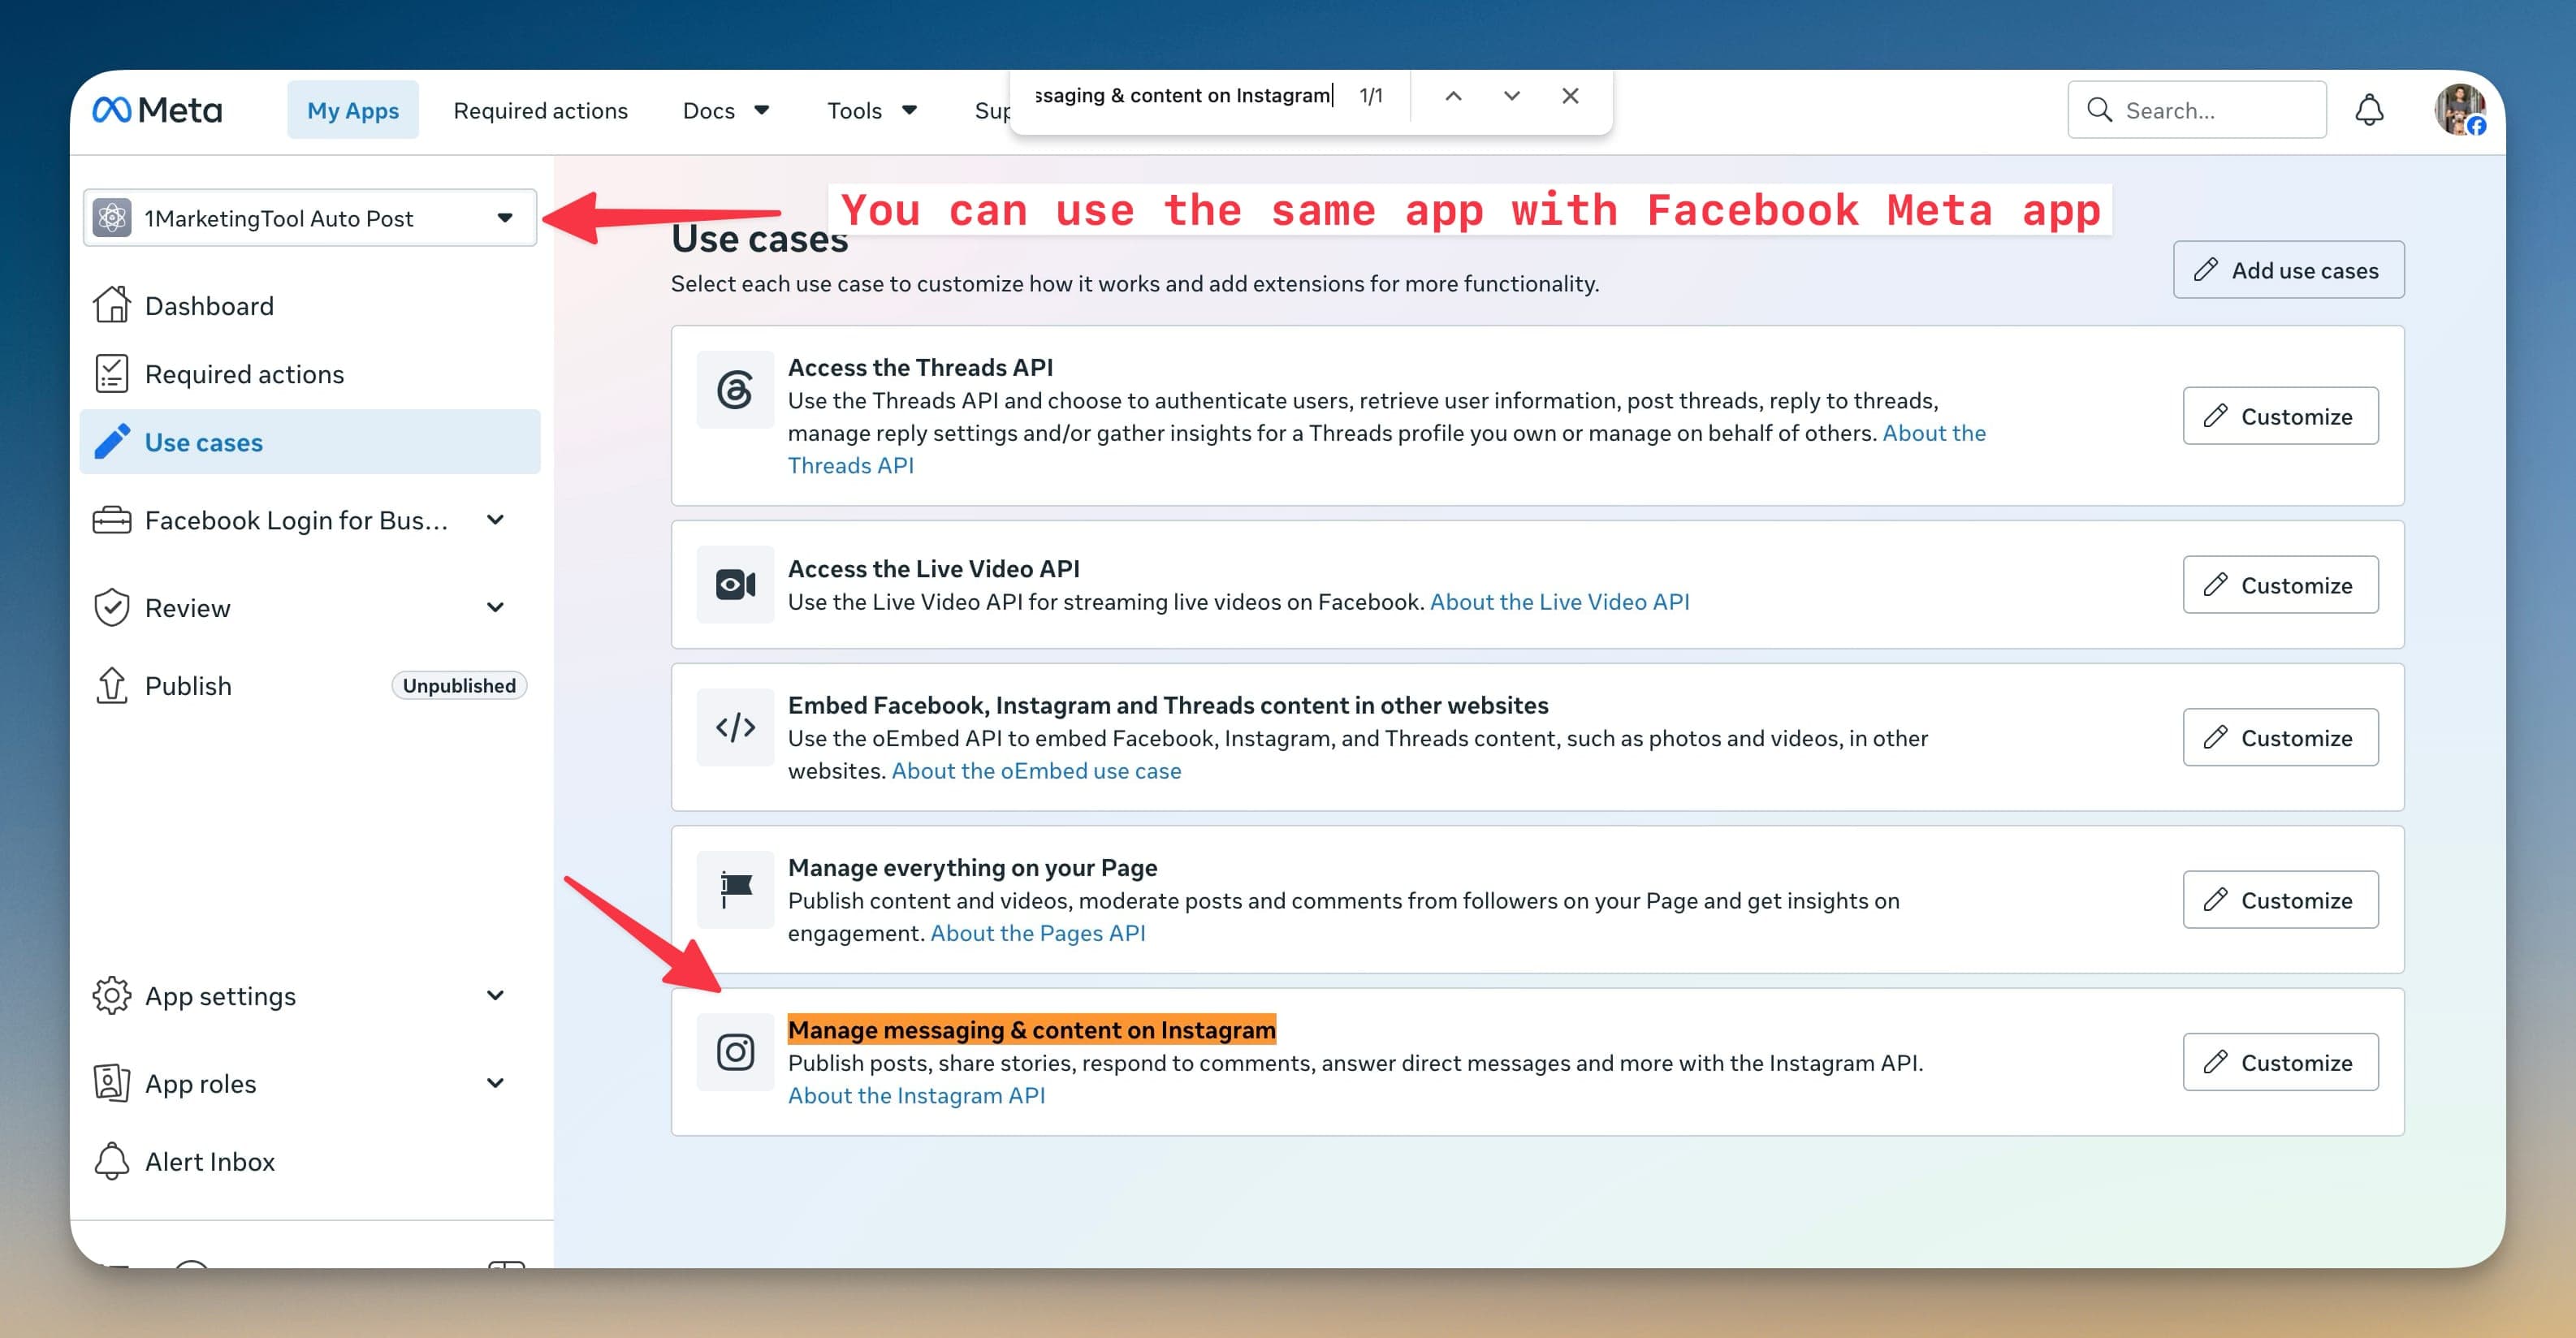Customize Manage everything on your Page
This screenshot has width=2576, height=1338.
[2280, 900]
